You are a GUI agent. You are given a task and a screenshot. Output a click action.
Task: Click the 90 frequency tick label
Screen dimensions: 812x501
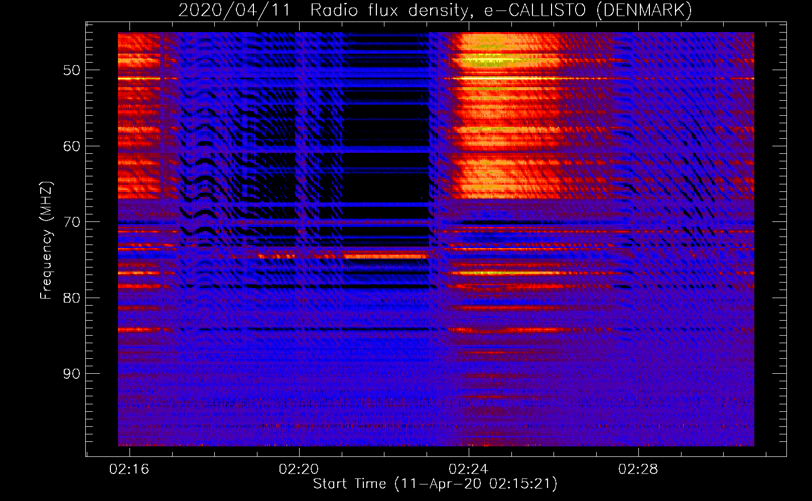71,374
